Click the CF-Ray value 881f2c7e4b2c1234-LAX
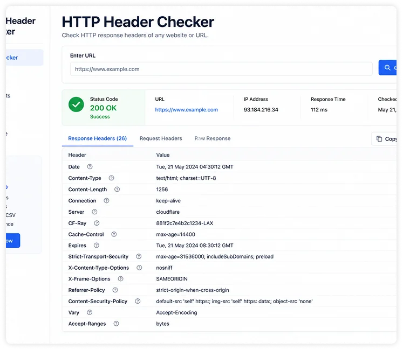This screenshot has height=350, width=403. pyautogui.click(x=185, y=223)
